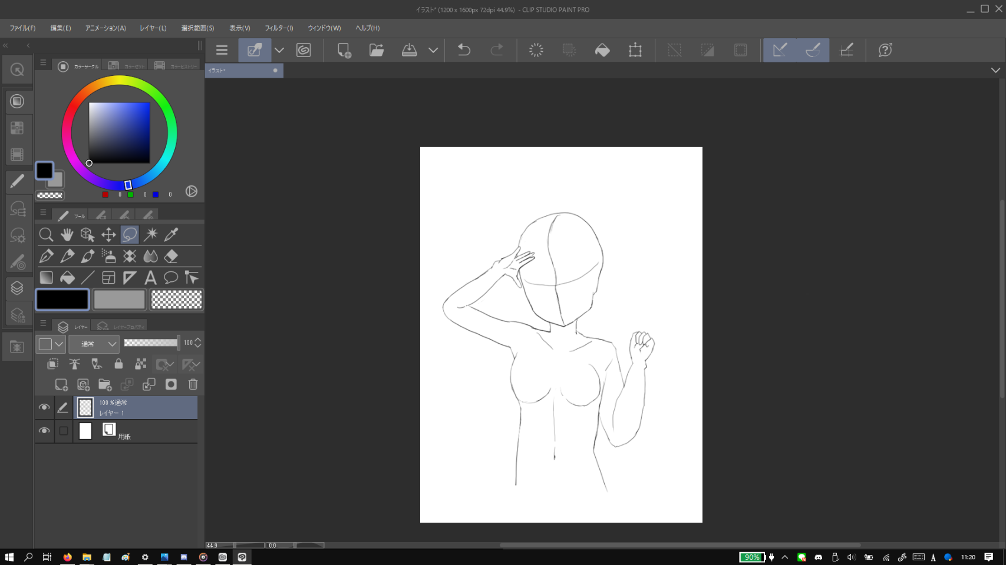Choose the Auto Select magic wand tool
1006x565 pixels.
tap(151, 235)
